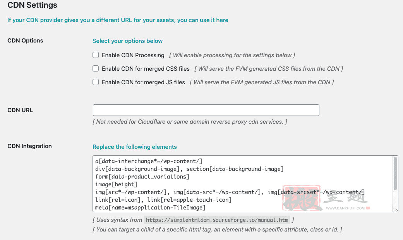Click the 'Enable CDN Processing' label text
The image size is (403, 240).
pyautogui.click(x=133, y=55)
